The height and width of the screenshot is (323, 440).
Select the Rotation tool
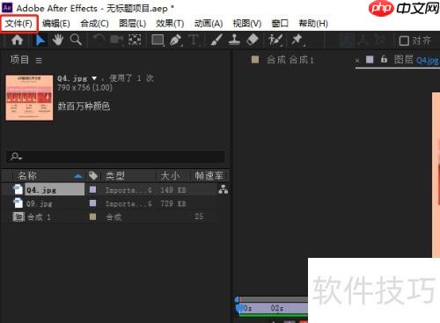click(x=99, y=40)
